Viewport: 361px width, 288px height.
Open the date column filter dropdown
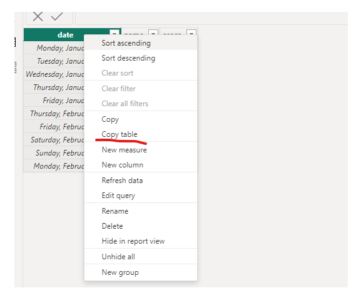coord(114,33)
